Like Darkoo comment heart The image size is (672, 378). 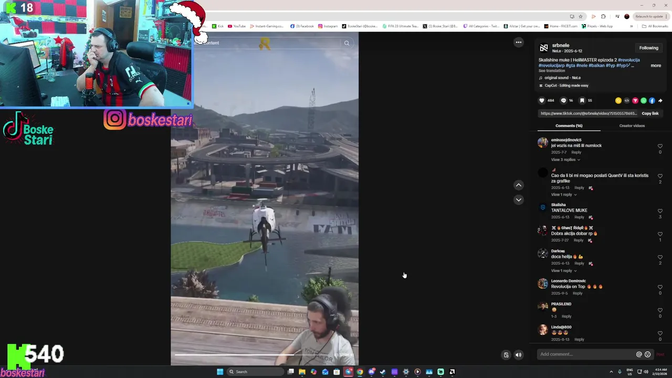click(x=660, y=257)
